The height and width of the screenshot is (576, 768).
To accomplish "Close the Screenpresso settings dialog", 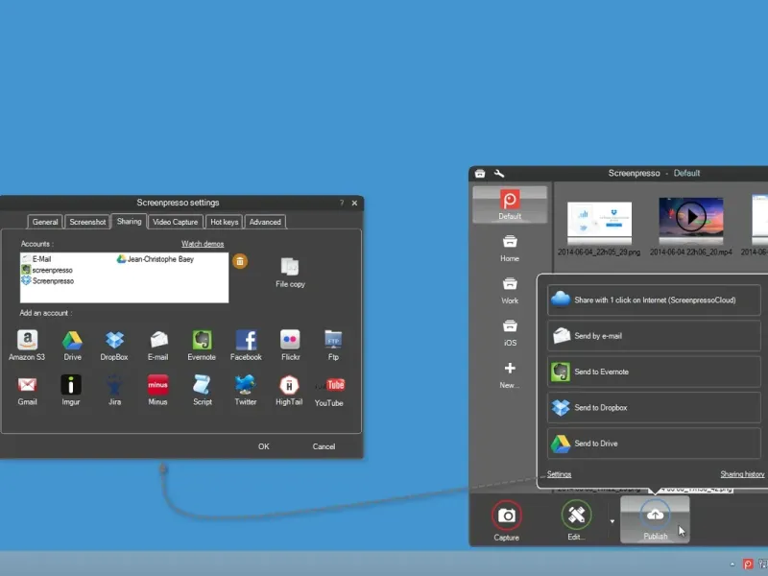I will tap(354, 203).
